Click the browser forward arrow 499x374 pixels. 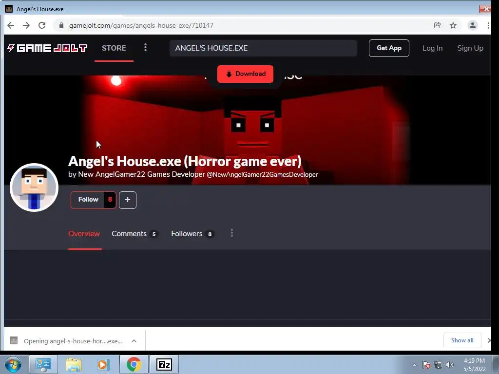[26, 25]
